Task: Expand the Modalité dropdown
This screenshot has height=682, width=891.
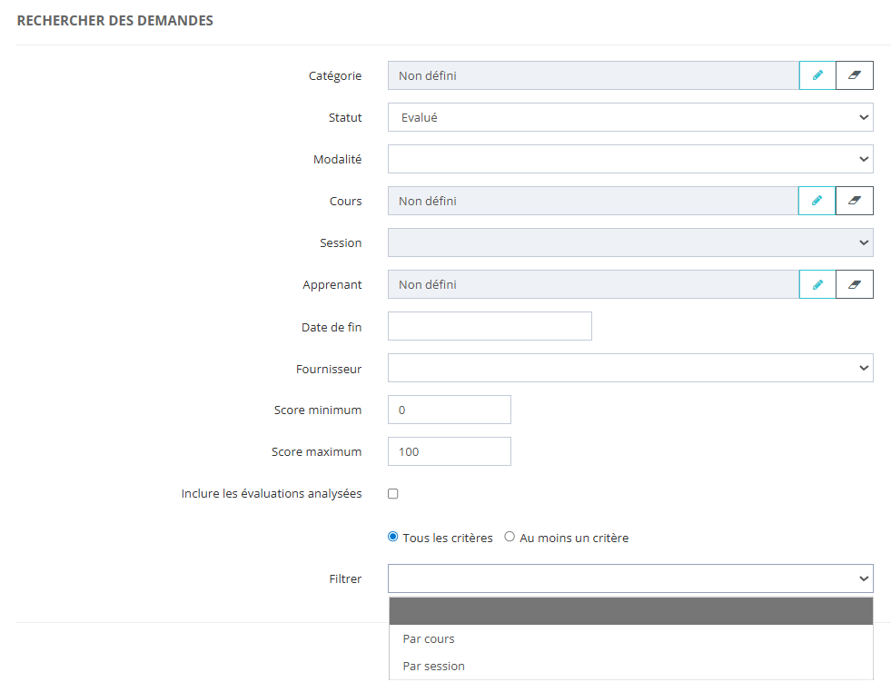Action: click(629, 159)
